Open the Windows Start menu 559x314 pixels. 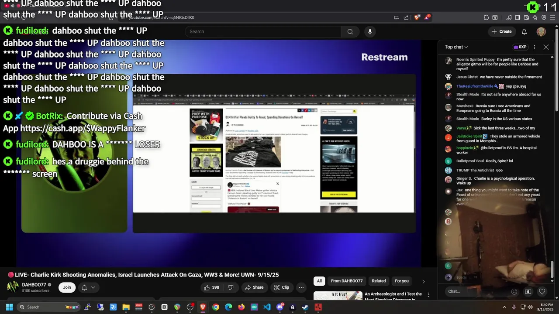point(9,307)
